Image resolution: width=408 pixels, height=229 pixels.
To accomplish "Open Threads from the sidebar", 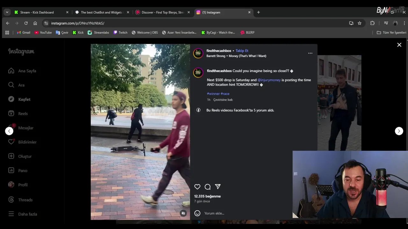I will pos(20,200).
